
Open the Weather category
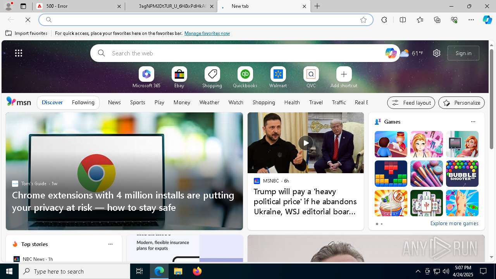point(209,102)
